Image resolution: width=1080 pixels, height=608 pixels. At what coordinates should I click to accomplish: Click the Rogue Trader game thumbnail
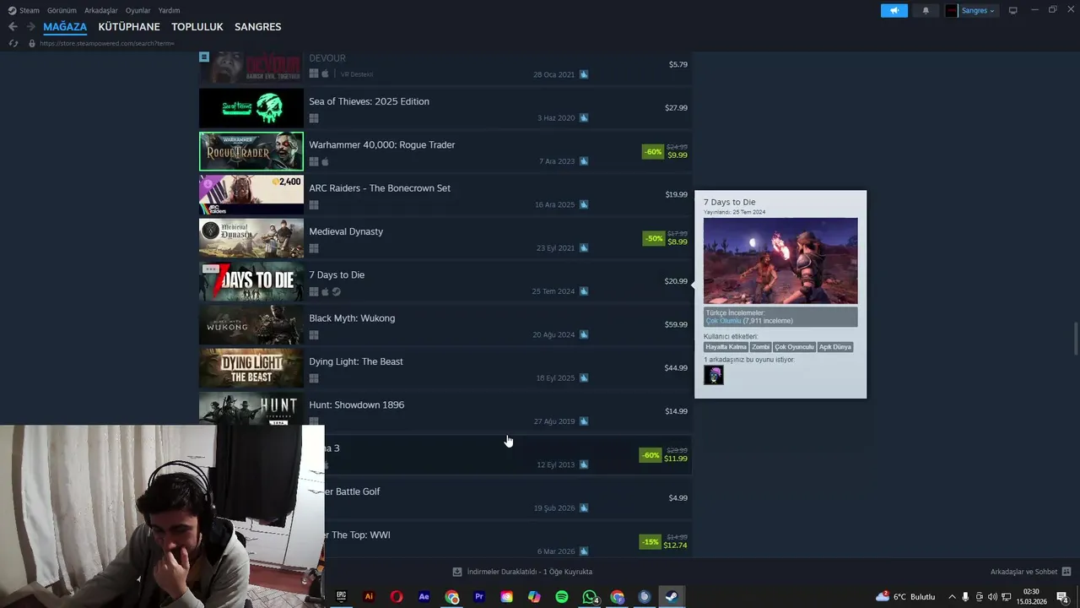pos(251,151)
